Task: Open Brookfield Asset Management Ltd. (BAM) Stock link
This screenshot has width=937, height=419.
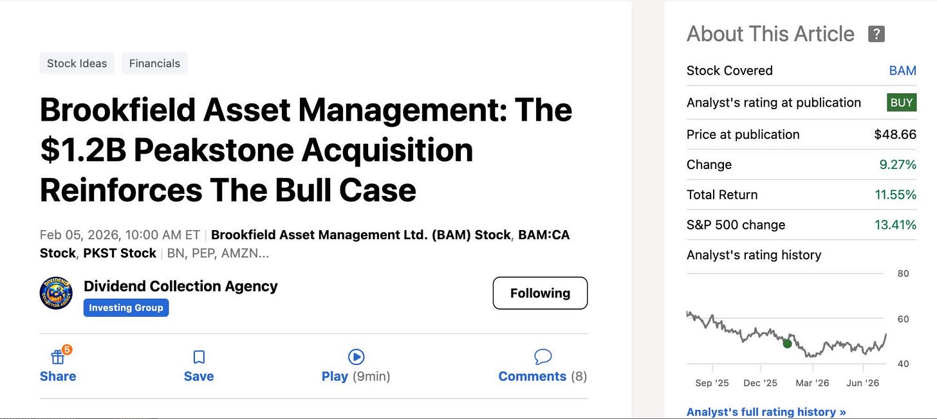Action: pos(361,235)
